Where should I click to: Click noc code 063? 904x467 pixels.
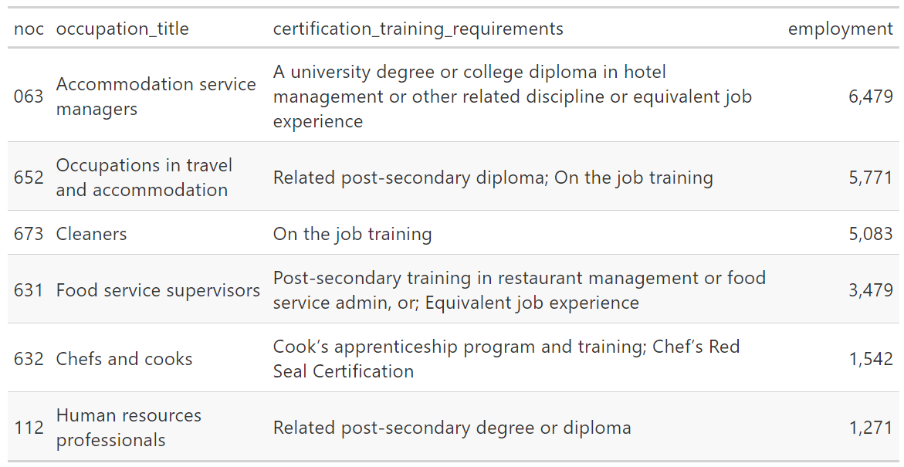(x=29, y=96)
